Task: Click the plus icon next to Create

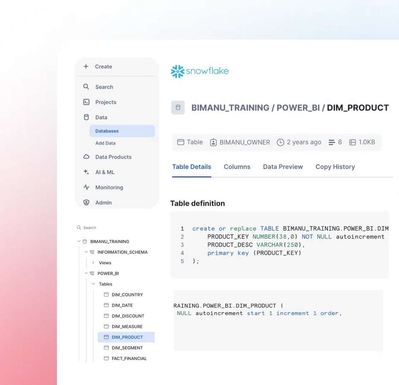Action: pyautogui.click(x=86, y=66)
